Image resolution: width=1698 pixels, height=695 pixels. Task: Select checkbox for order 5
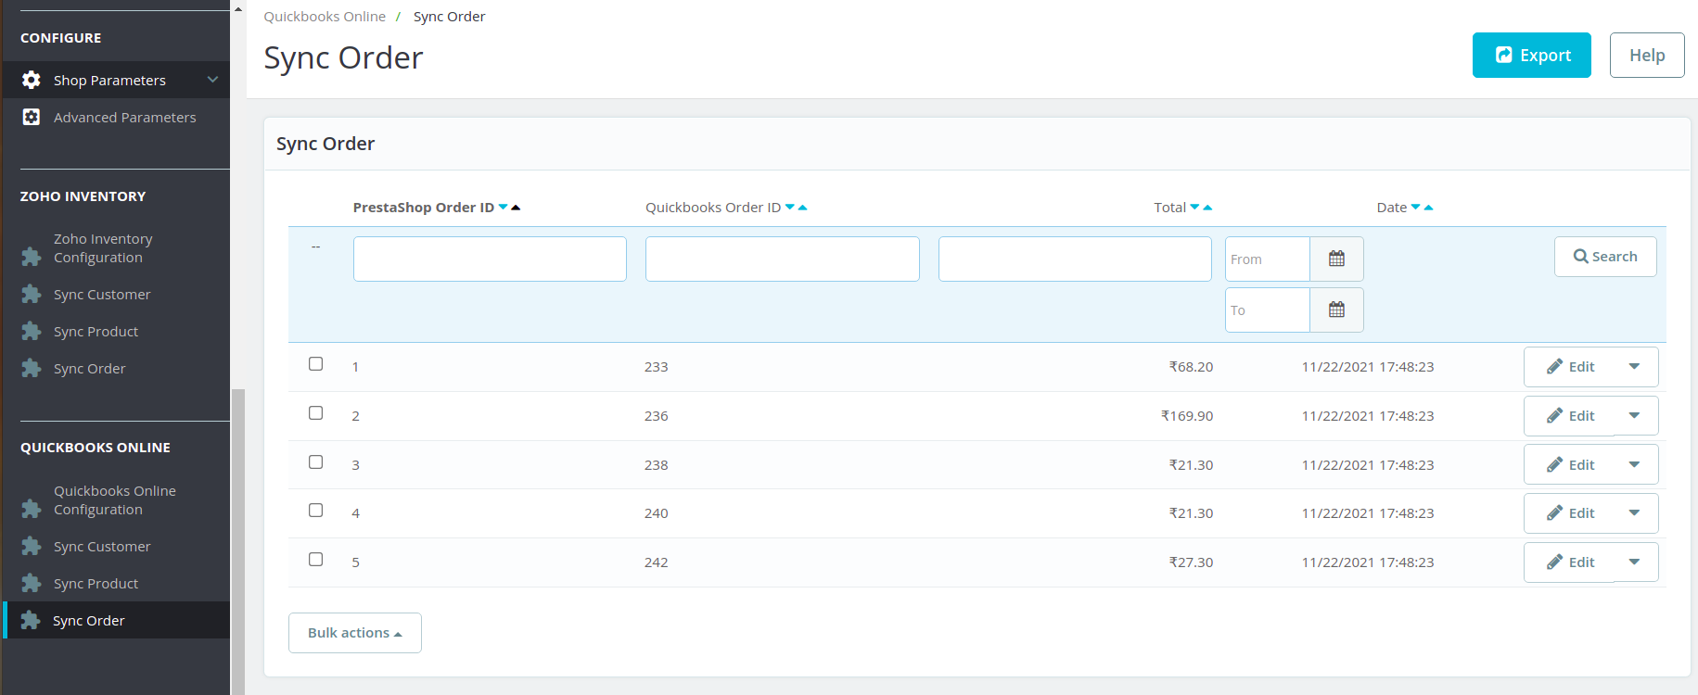coord(316,560)
